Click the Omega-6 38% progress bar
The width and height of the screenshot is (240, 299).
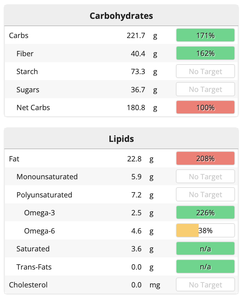pos(205,231)
